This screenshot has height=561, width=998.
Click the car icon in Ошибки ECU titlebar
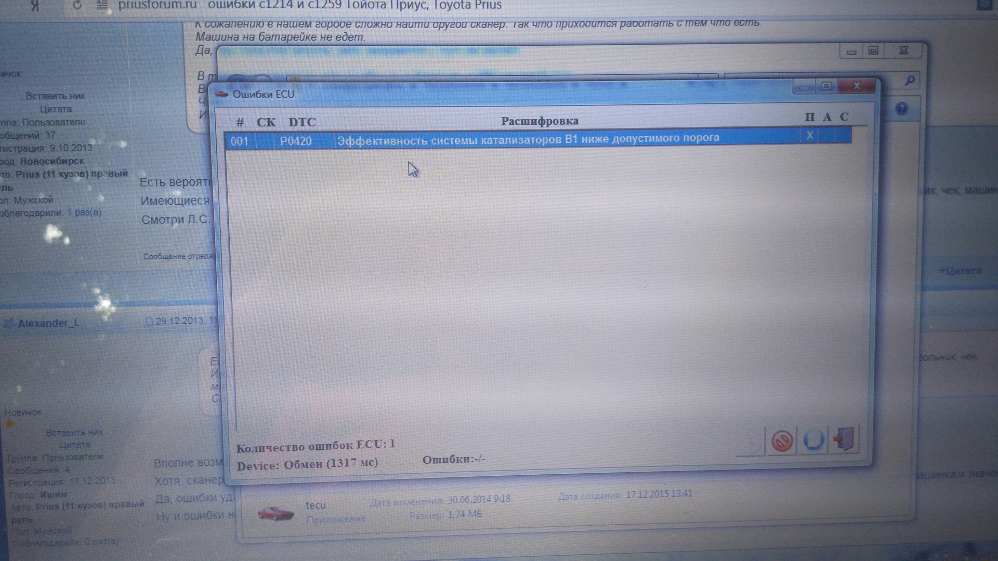coord(222,94)
